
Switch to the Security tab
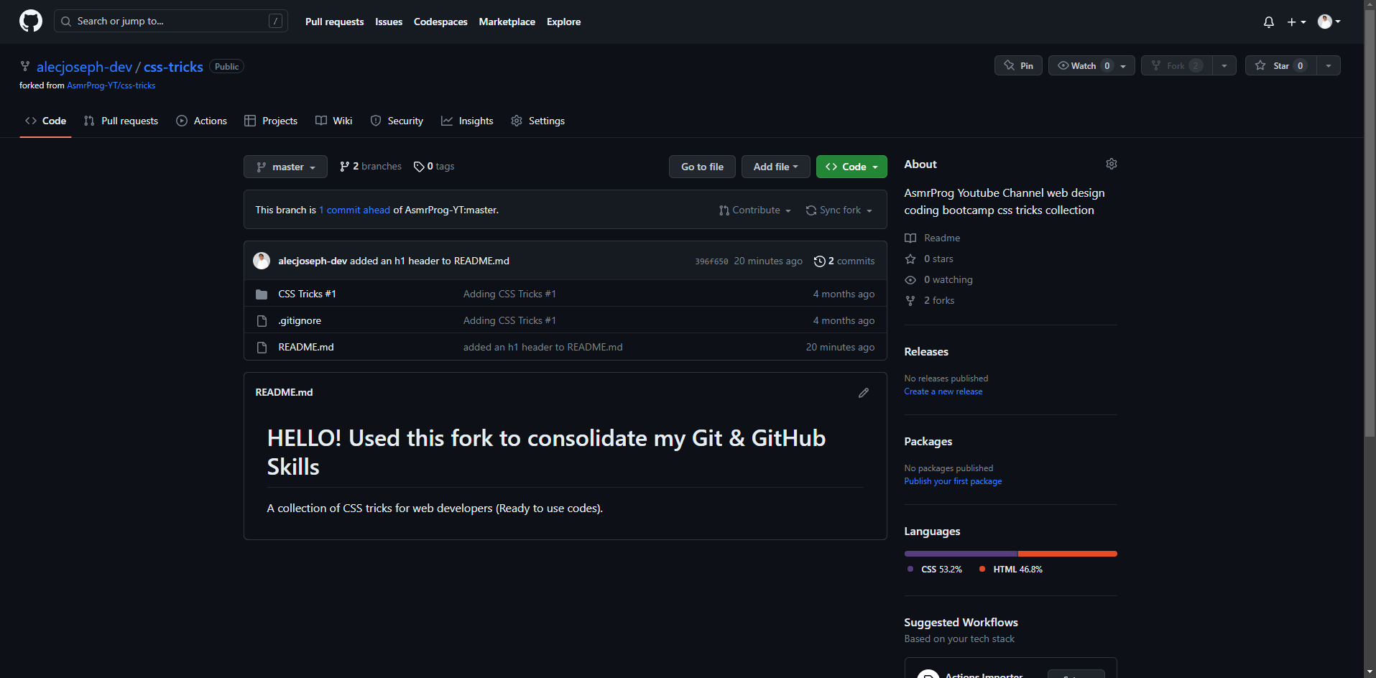click(x=397, y=121)
